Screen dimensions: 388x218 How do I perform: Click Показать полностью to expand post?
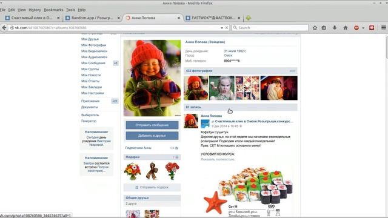[x=218, y=159]
